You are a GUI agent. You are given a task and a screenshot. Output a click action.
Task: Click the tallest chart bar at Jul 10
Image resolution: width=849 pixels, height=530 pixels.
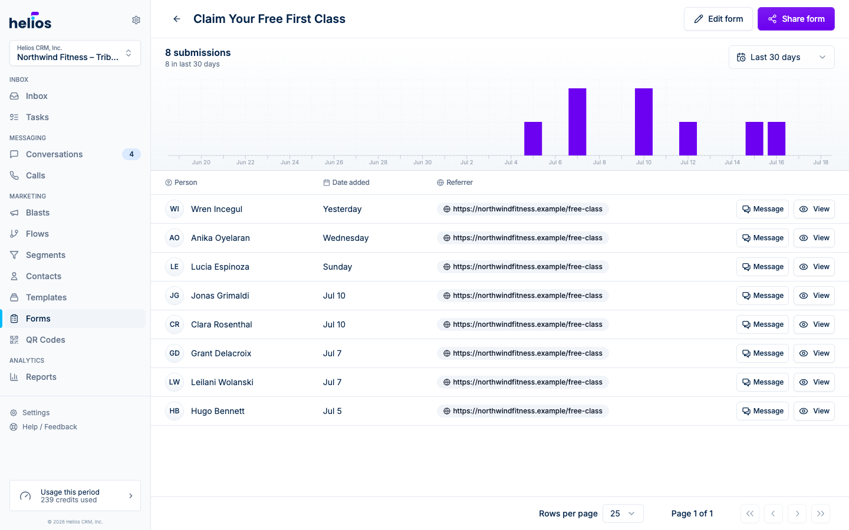tap(644, 122)
